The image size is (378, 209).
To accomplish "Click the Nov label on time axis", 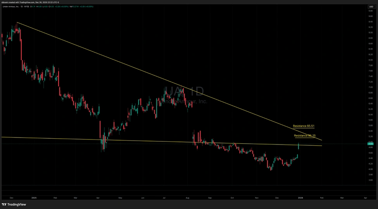I will 256,198.
